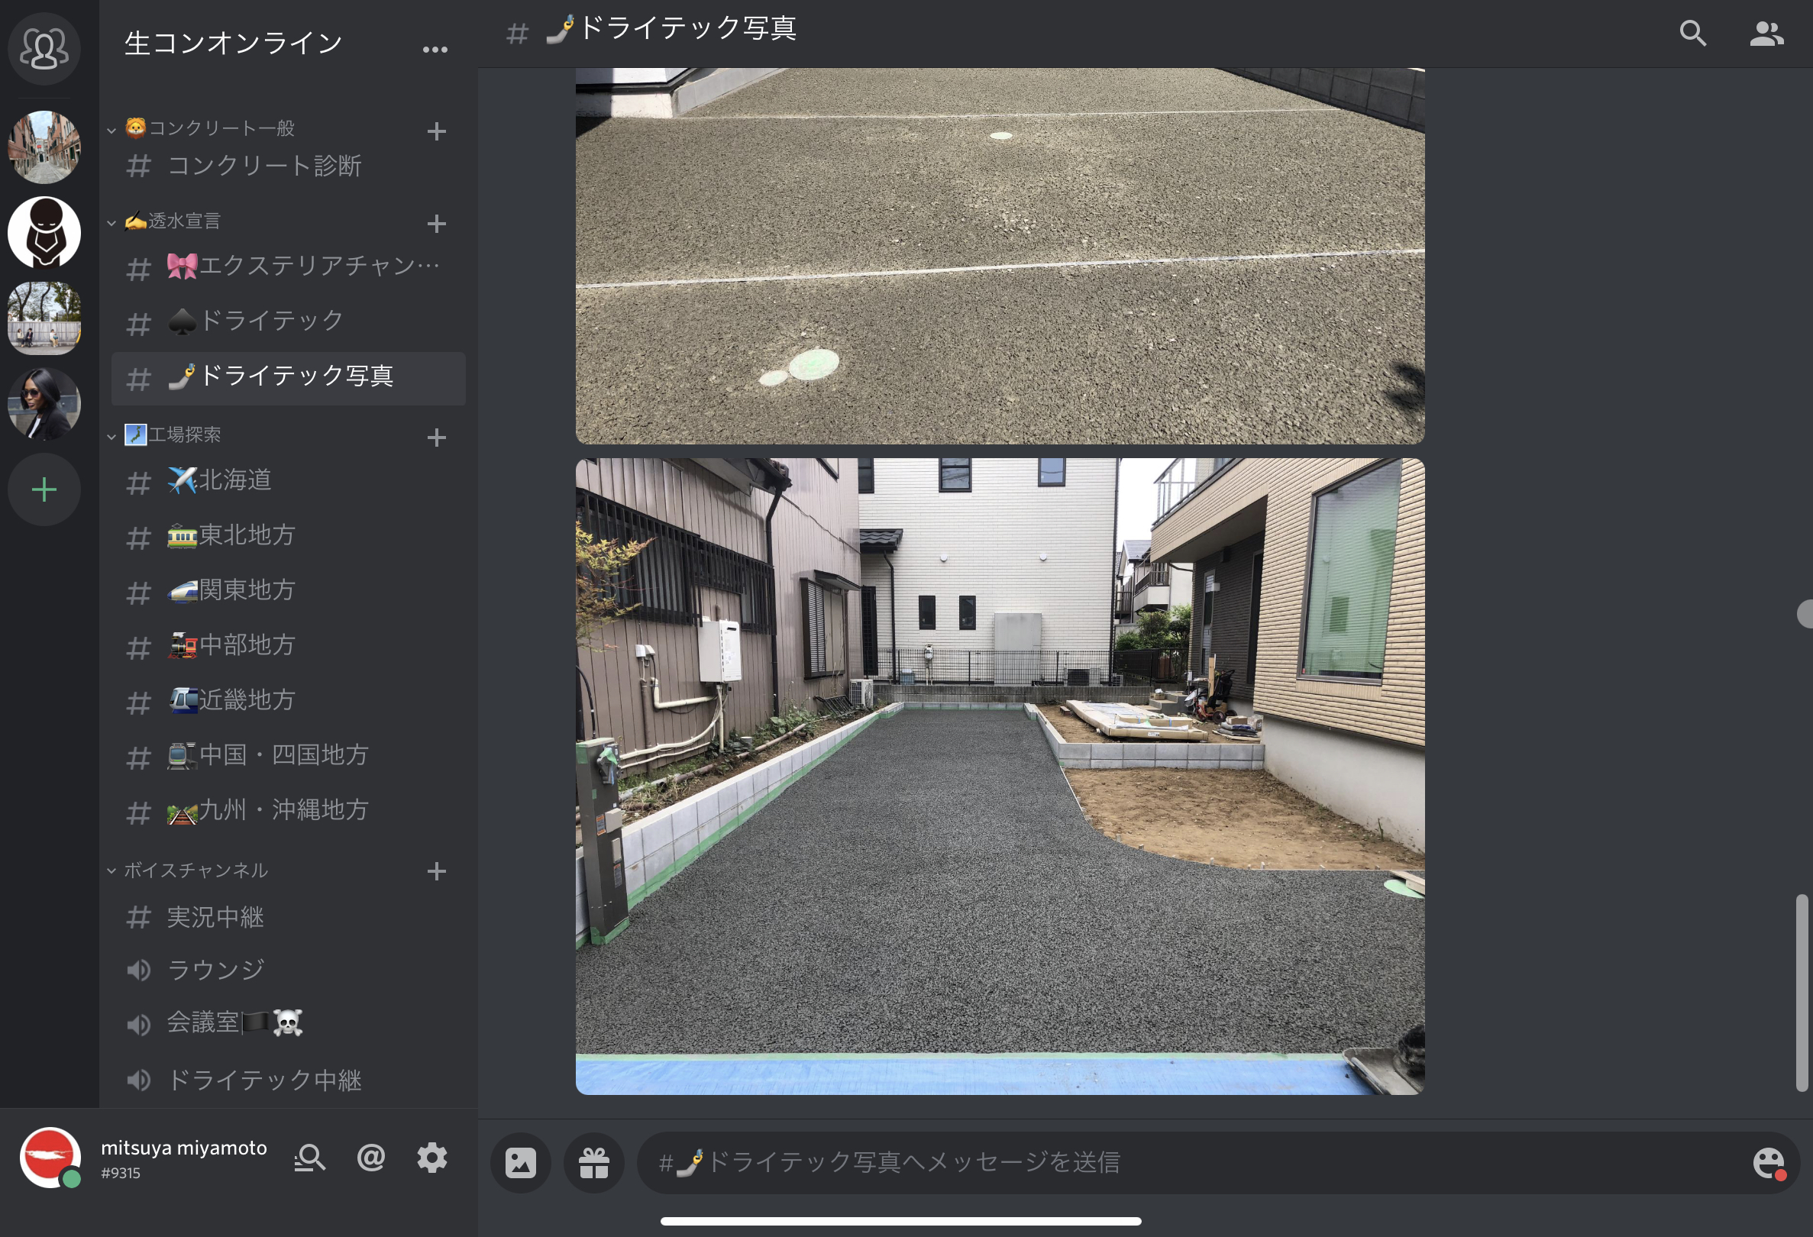Add channel to 透水宣言 category
Image resolution: width=1813 pixels, height=1237 pixels.
[436, 224]
